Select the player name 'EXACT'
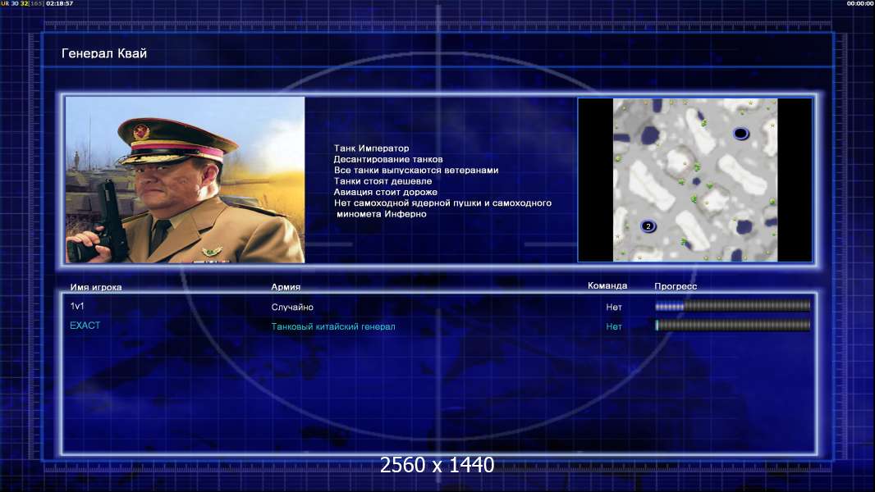The image size is (875, 492). pyautogui.click(x=85, y=326)
